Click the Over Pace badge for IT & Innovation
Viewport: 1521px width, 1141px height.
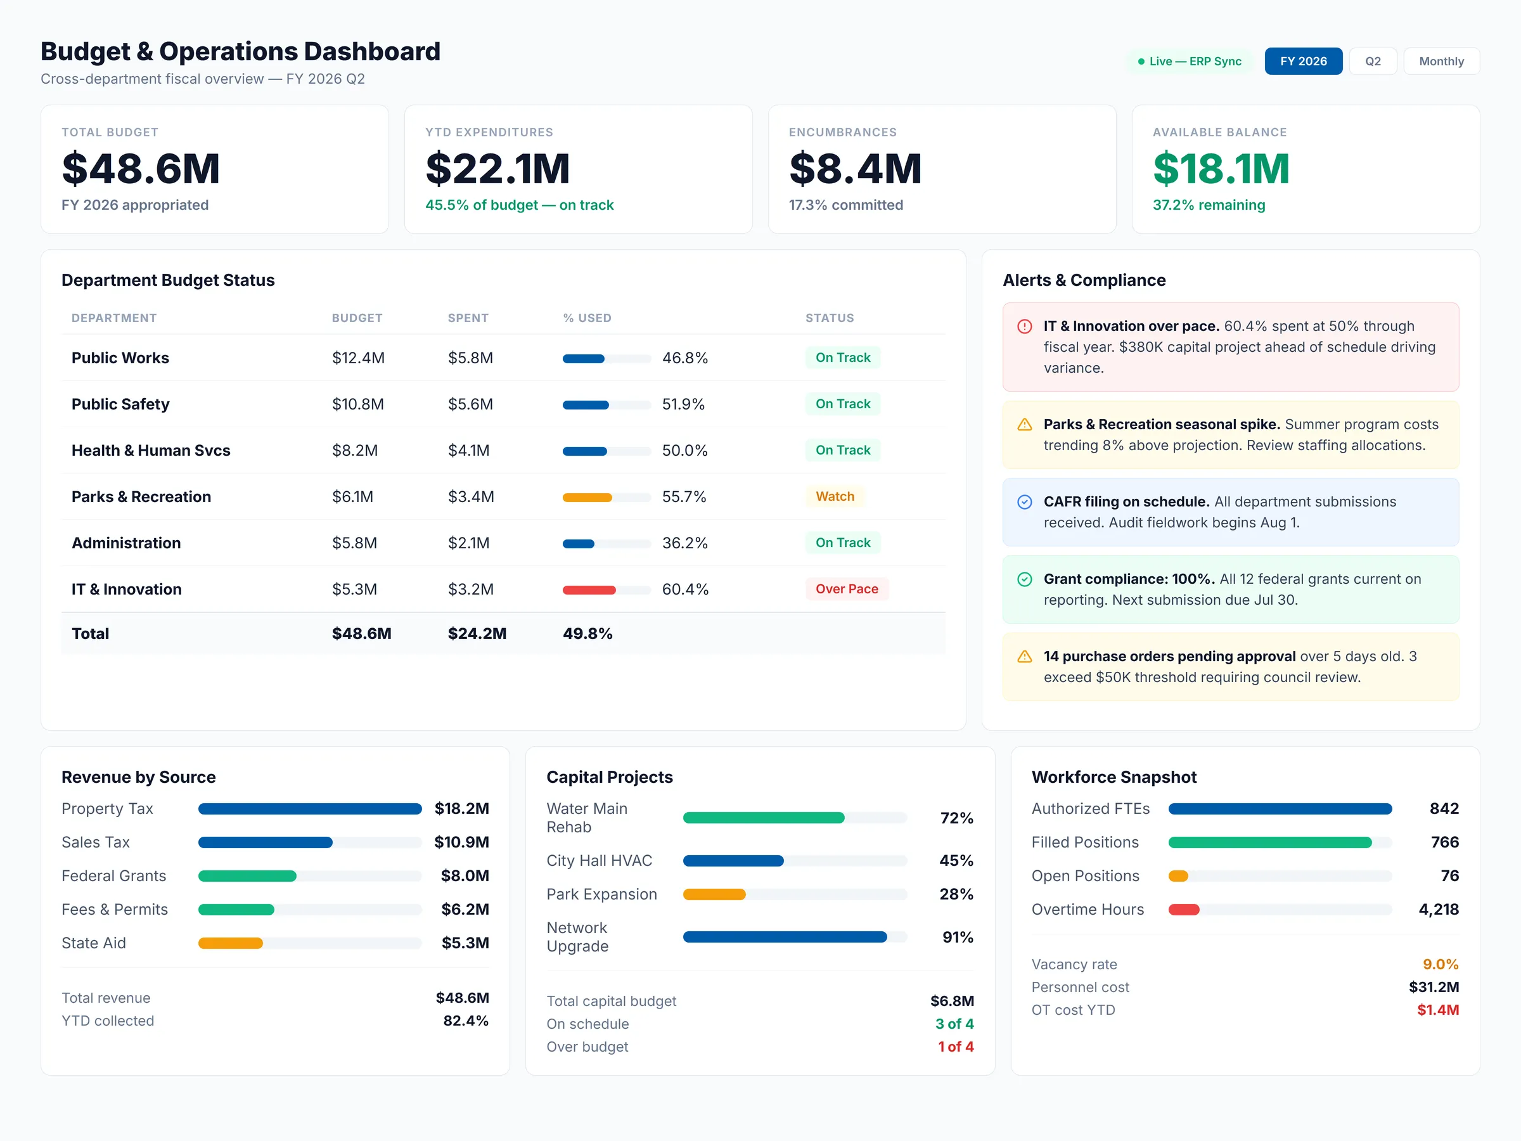pos(847,589)
